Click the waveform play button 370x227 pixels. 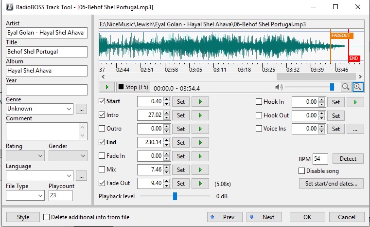coord(107,87)
